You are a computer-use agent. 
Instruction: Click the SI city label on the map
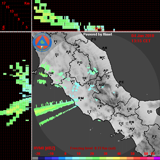[57, 55]
